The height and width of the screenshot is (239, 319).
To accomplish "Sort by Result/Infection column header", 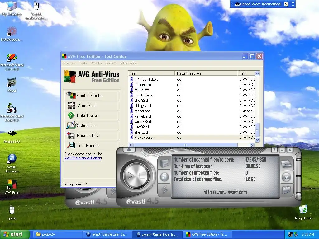I will click(206, 73).
